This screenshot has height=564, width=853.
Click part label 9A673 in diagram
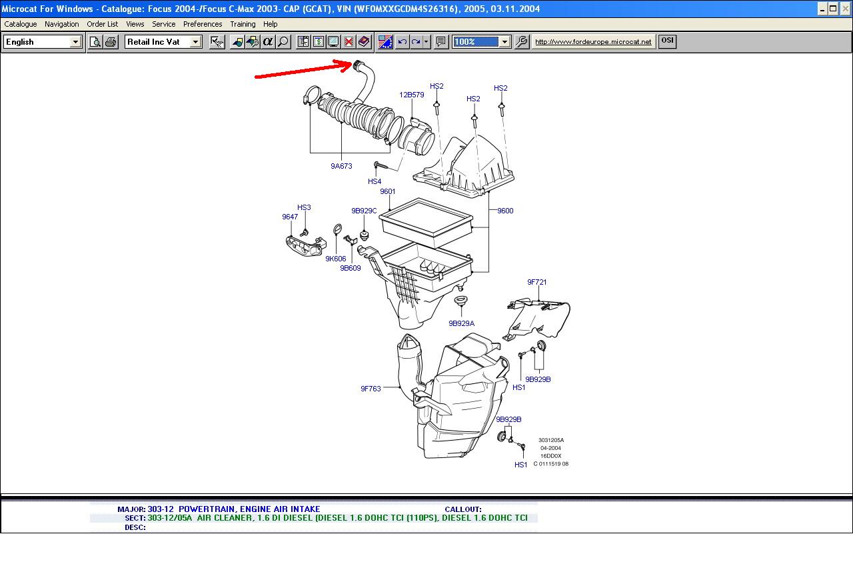341,166
